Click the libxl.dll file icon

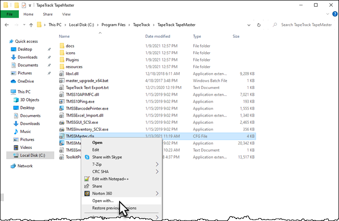(62, 74)
